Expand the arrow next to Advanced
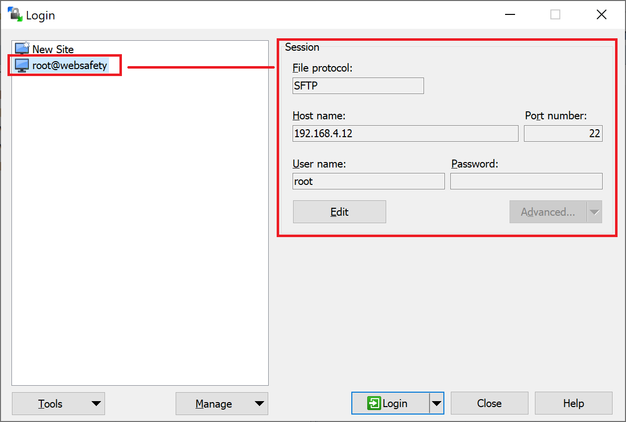The height and width of the screenshot is (422, 626). pos(595,212)
